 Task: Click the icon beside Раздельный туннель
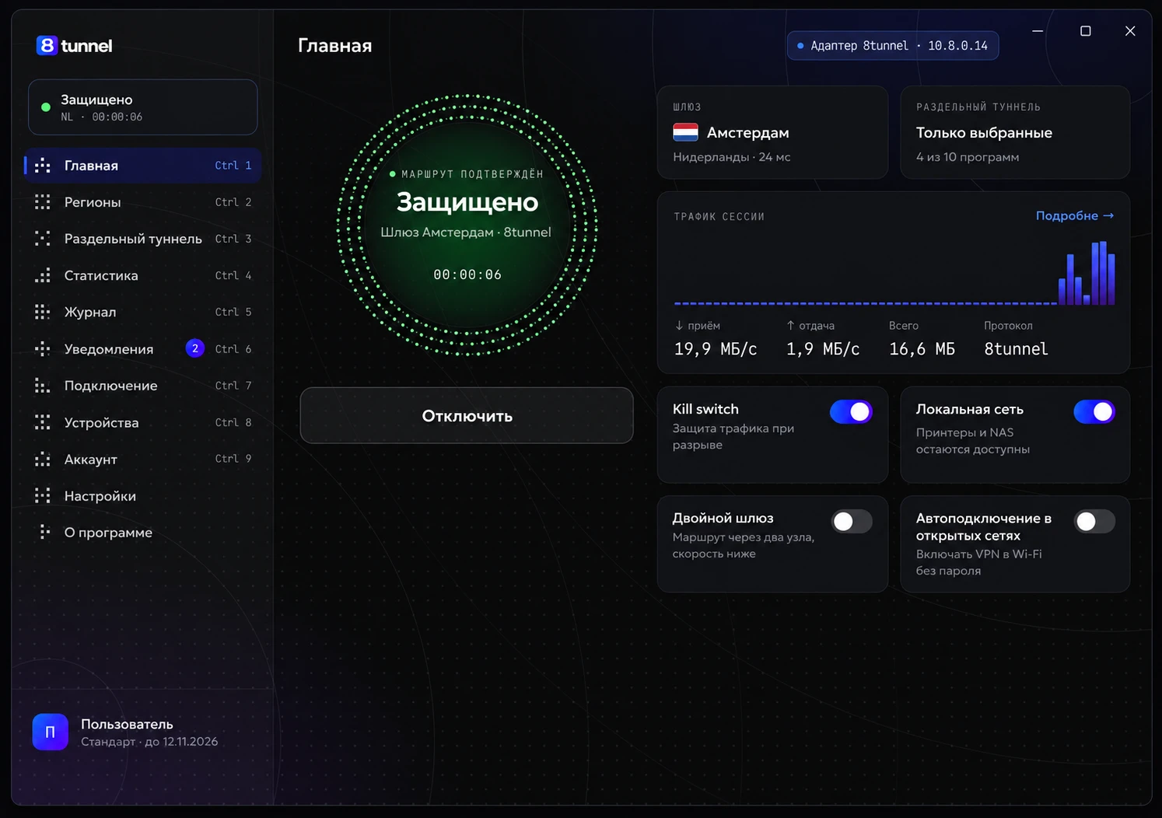click(43, 239)
